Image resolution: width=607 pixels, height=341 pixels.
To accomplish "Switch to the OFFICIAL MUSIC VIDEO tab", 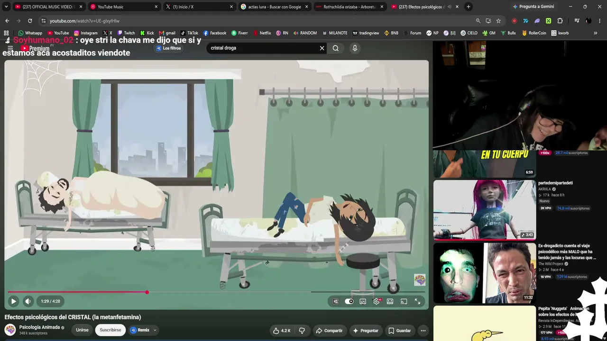I will 48,7.
